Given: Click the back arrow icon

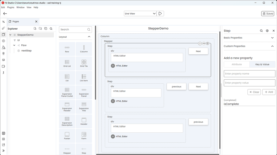Looking at the screenshot, I should [x=5, y=13].
